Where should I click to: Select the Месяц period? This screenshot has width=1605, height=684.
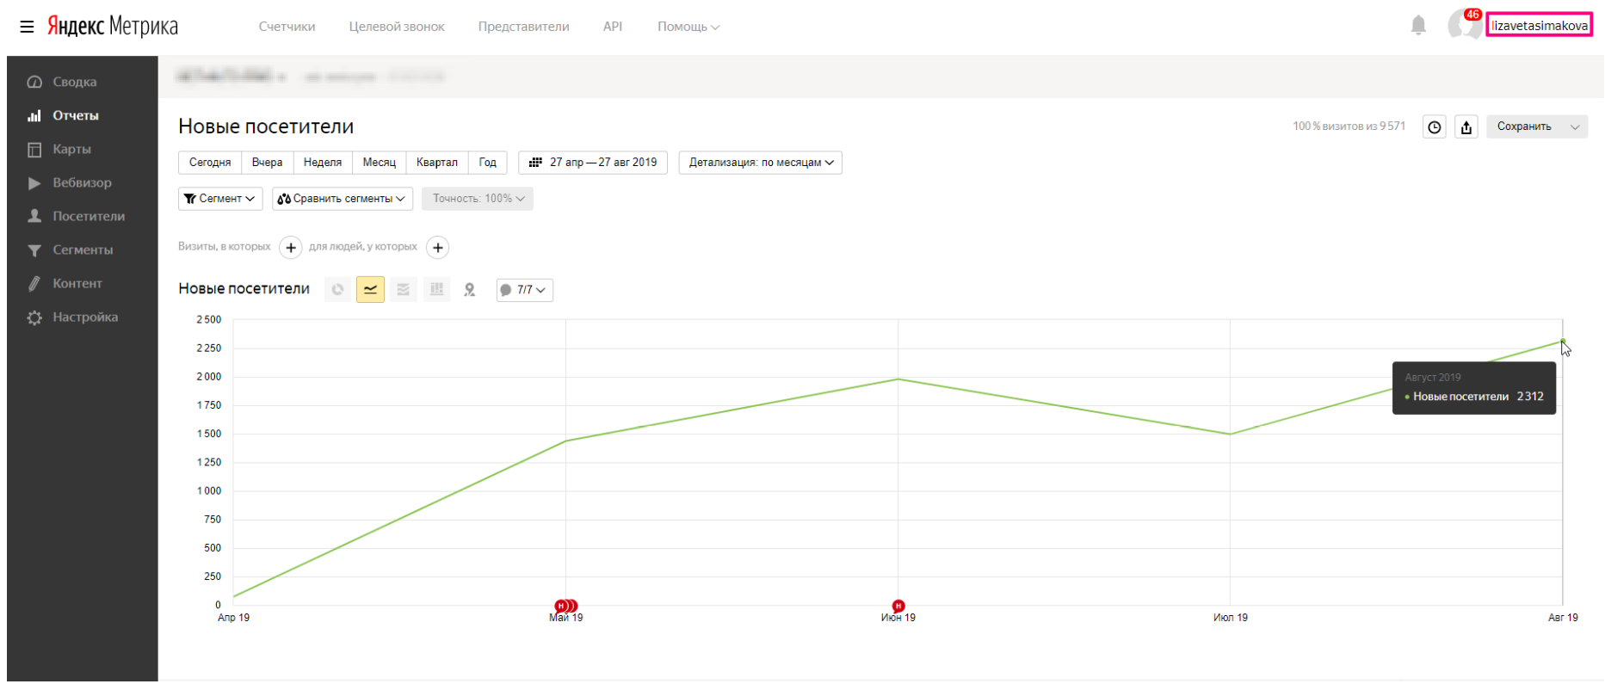pos(380,163)
